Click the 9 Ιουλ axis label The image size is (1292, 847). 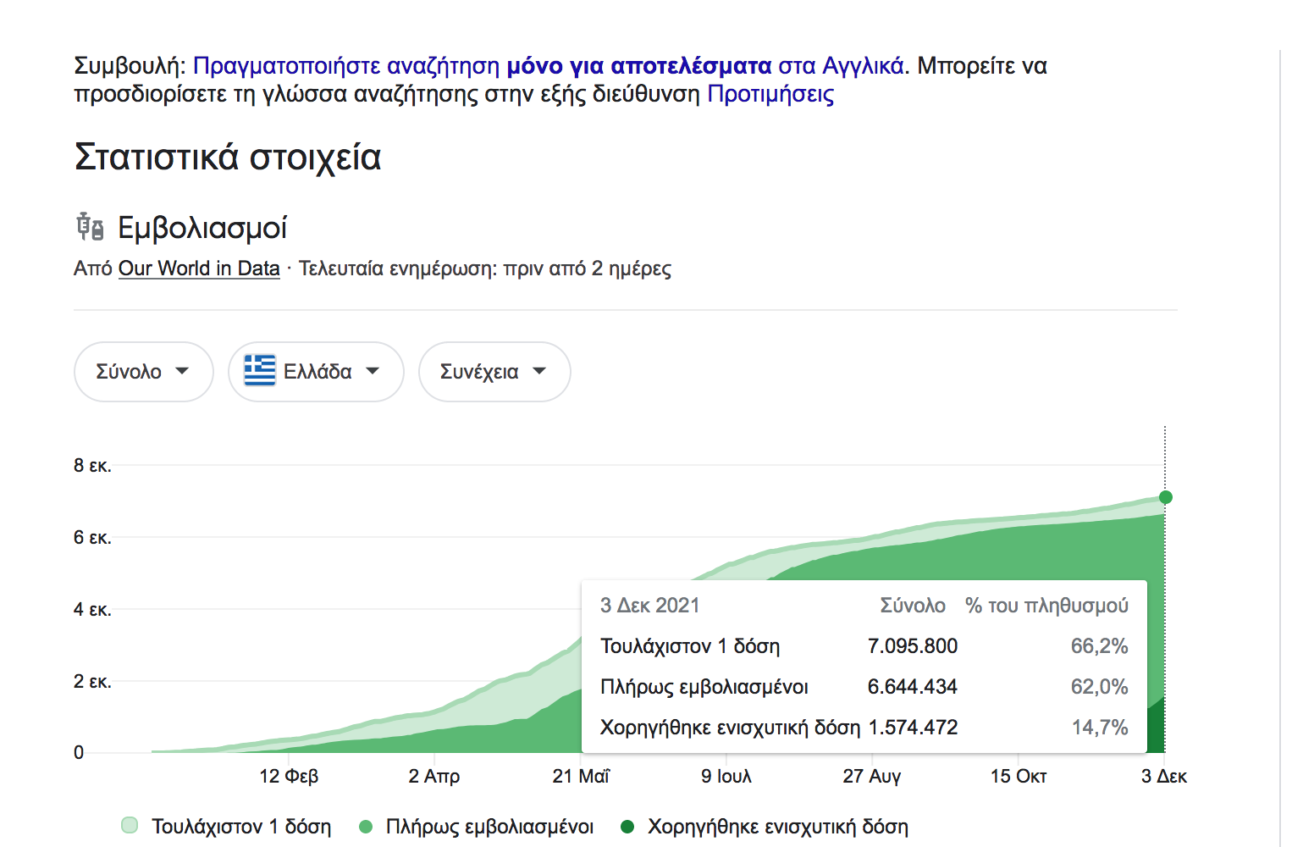[x=726, y=776]
